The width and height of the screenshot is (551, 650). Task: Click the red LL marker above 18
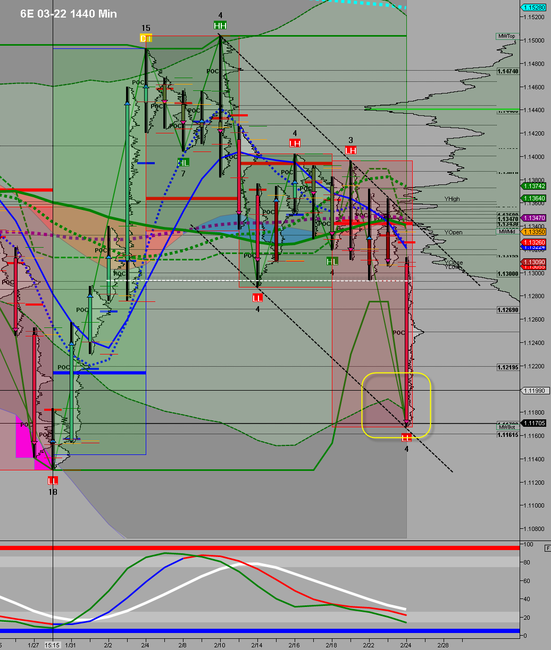tap(52, 480)
